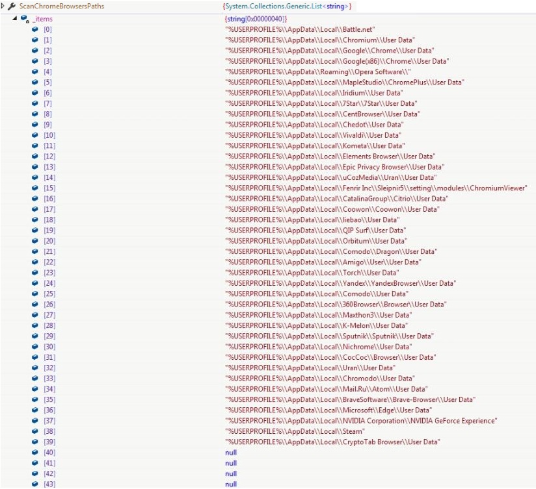The image size is (536, 489).
Task: Select index label [35]
Action: click(x=49, y=400)
